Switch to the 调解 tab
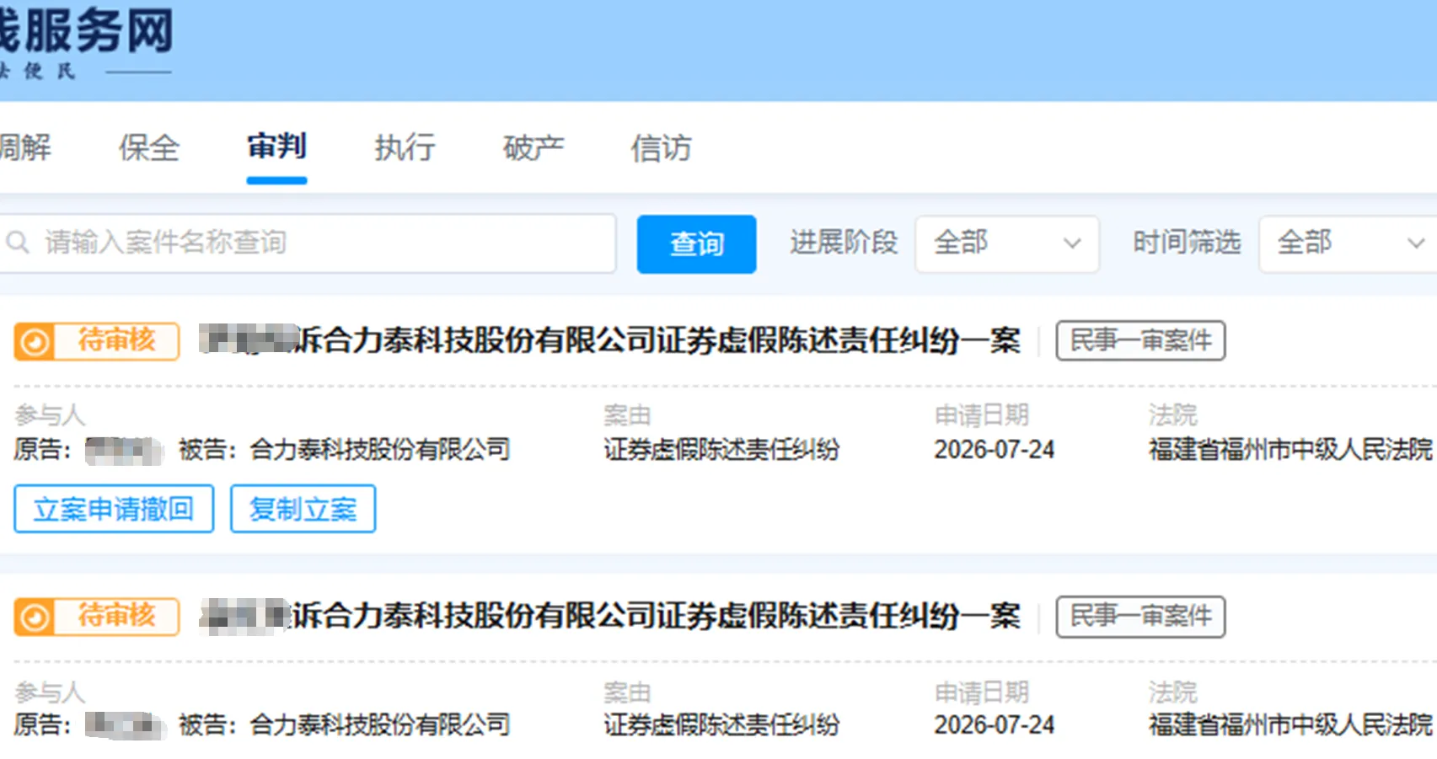Viewport: 1437px width, 759px height. click(x=25, y=147)
